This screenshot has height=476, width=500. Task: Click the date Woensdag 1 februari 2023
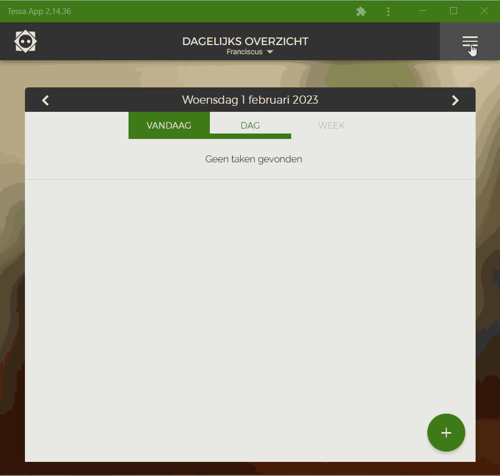pos(250,100)
